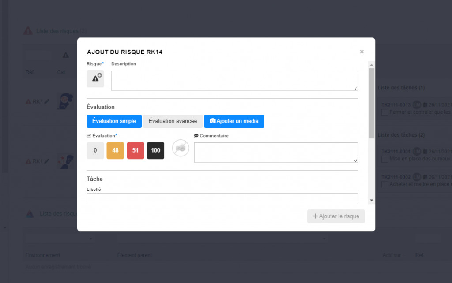Screen dimensions: 452x283
Task: Click the dialog scrollbar down arrow
Action: 372,201
